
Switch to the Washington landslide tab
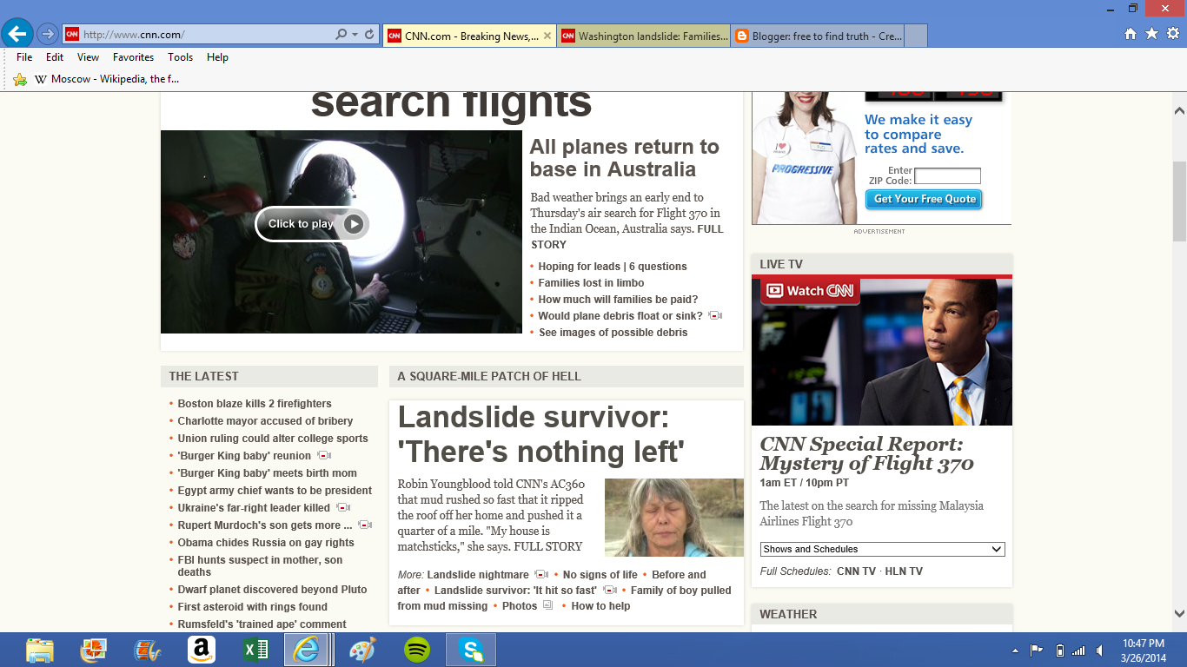tap(643, 36)
